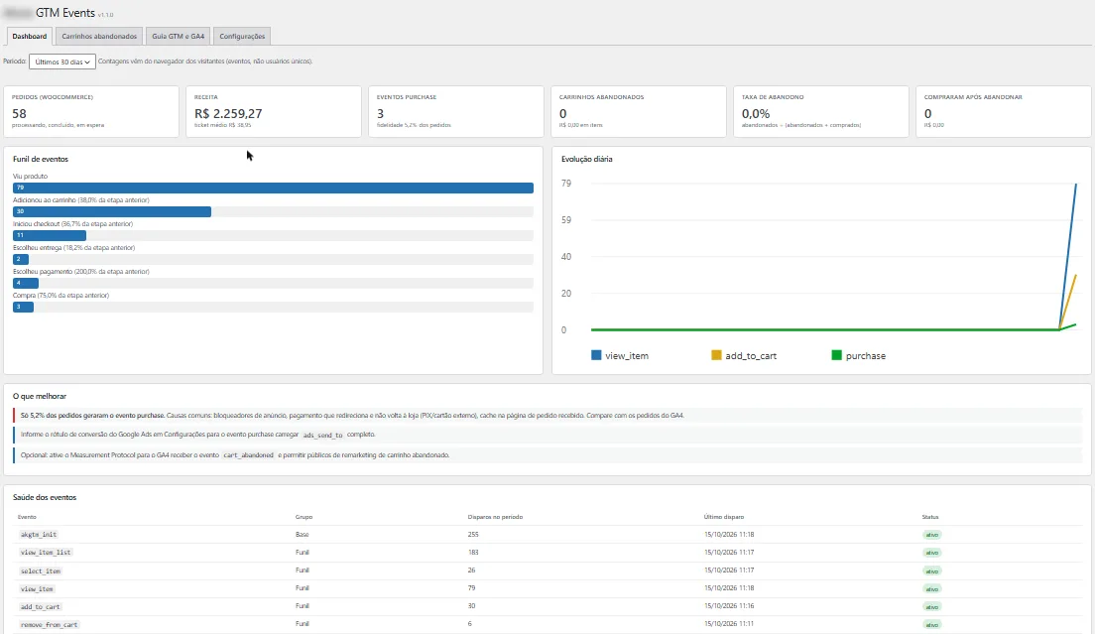Screen dimensions: 1095x634
Task: Click the Eventos Purchase card value 3
Action: 381,114
